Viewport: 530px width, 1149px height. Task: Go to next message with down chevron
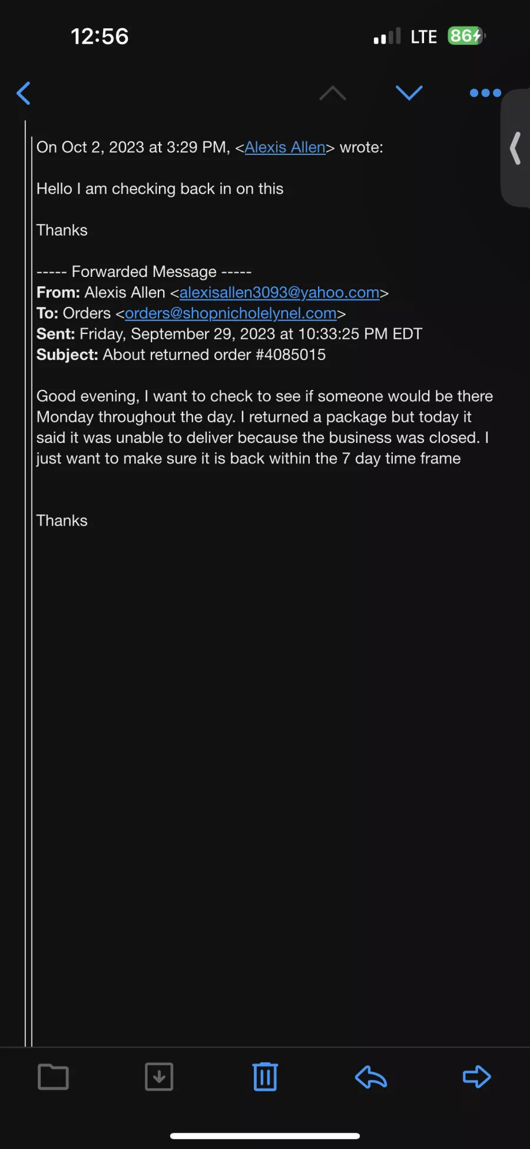pyautogui.click(x=409, y=93)
